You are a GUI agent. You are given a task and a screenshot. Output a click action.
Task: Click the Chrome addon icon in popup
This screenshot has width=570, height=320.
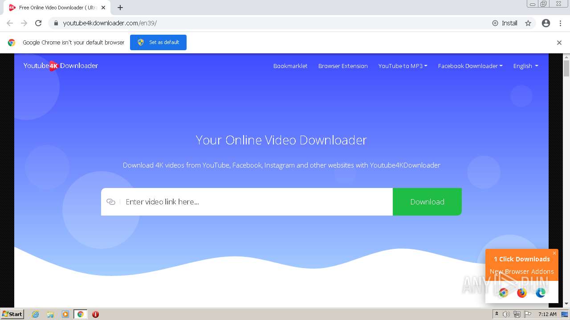[x=503, y=292]
